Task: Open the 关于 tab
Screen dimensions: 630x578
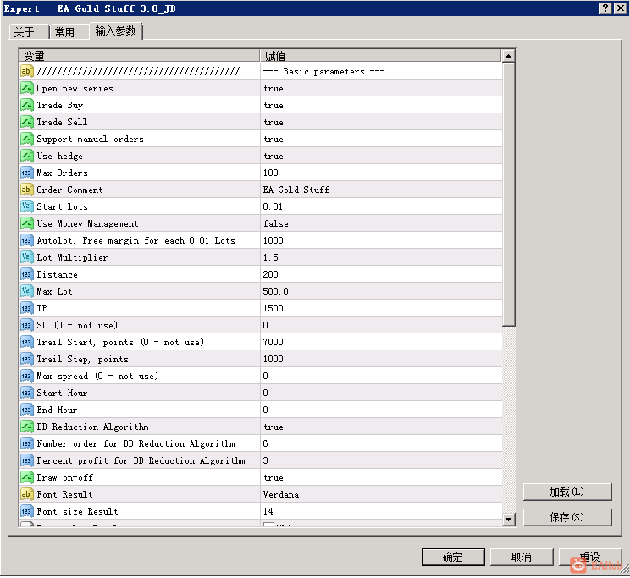Action: (x=29, y=32)
